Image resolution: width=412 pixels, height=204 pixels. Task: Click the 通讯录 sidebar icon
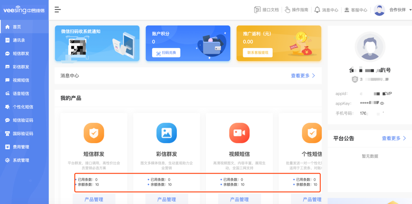pyautogui.click(x=7, y=40)
